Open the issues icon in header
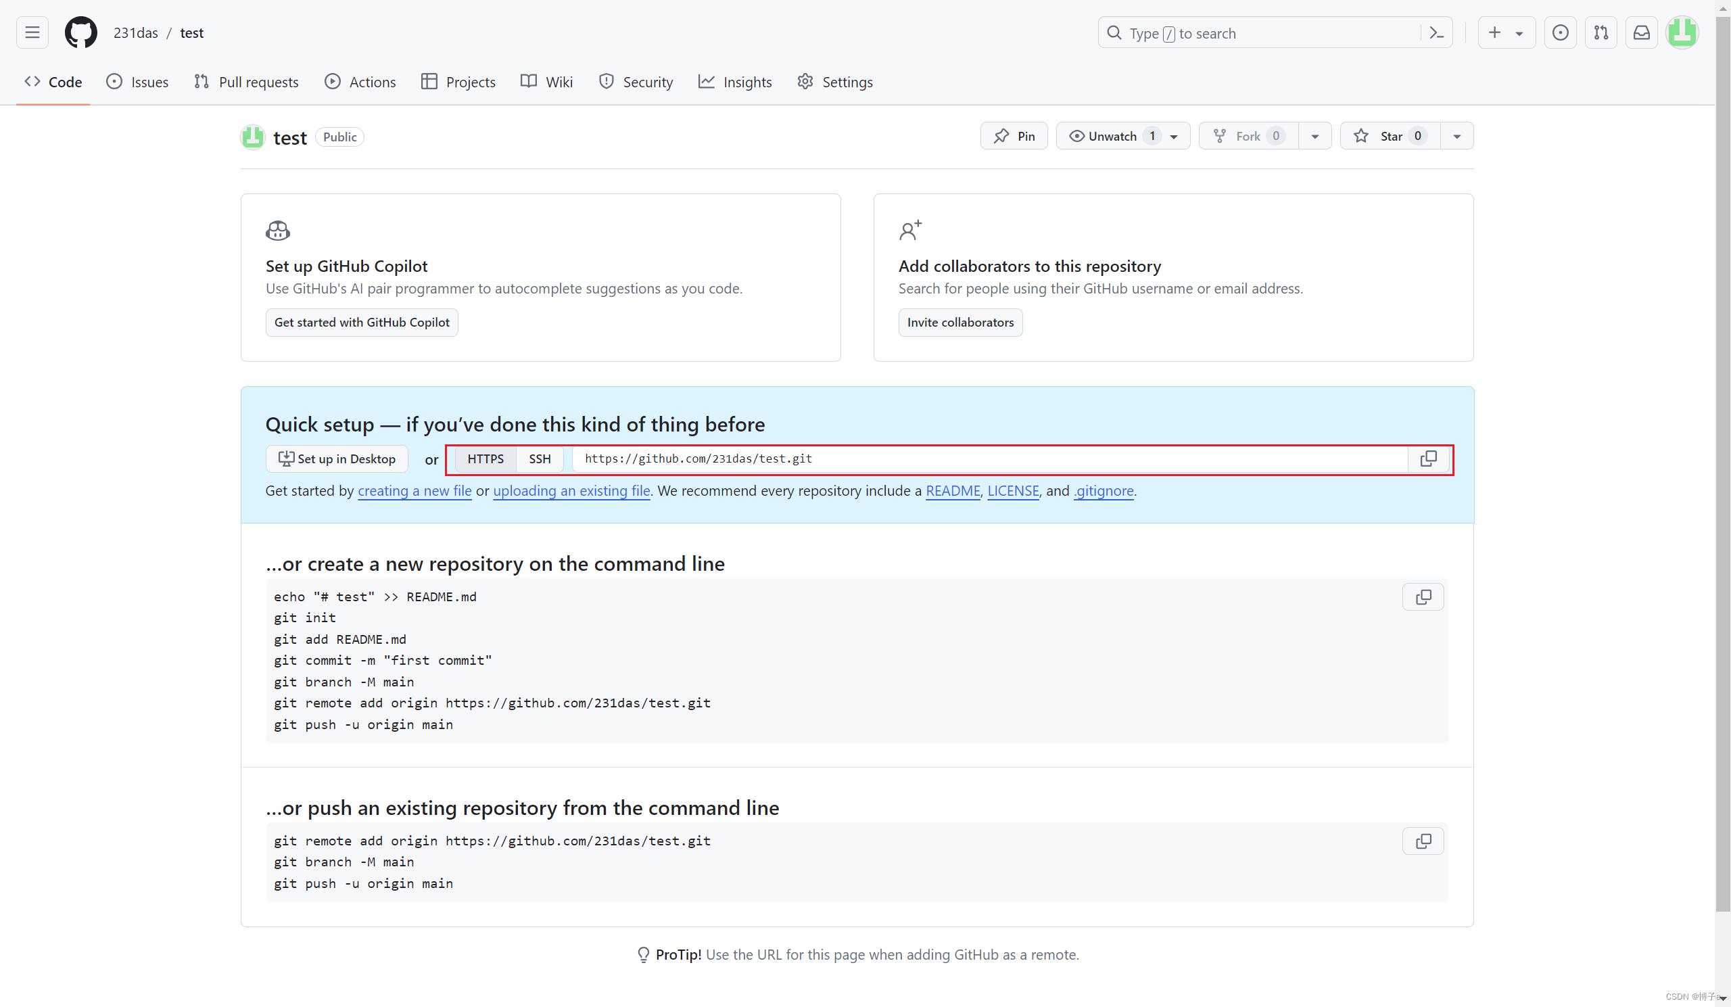The height and width of the screenshot is (1007, 1731). click(x=1560, y=32)
